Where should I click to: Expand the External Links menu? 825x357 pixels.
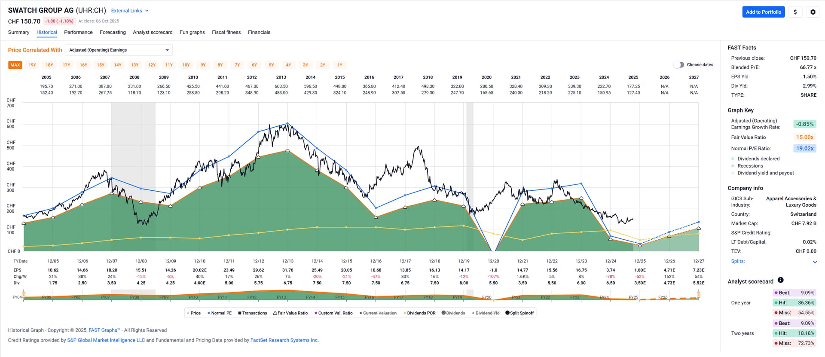click(x=130, y=11)
